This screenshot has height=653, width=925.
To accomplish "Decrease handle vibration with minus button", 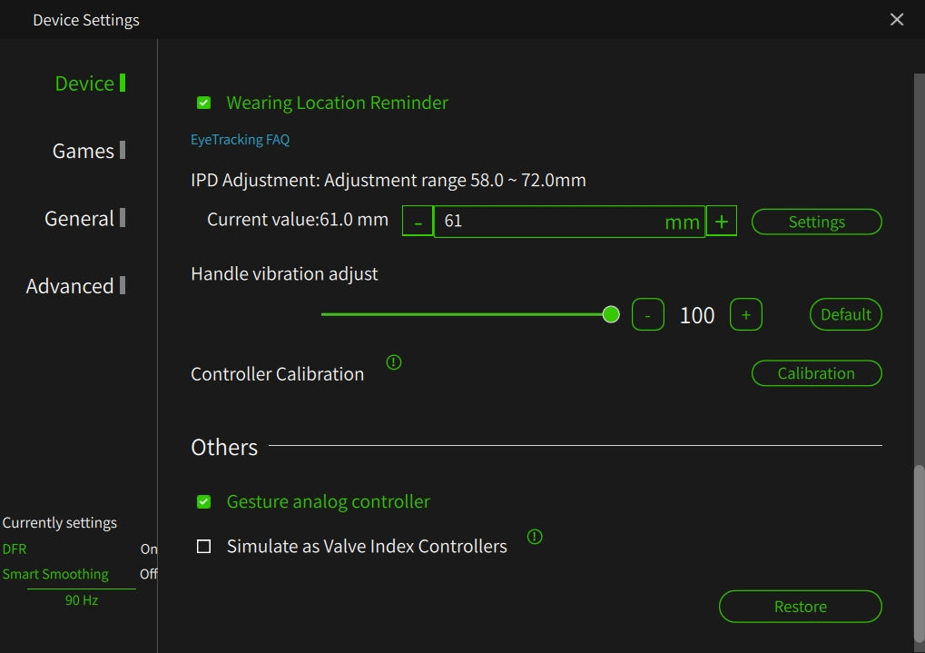I will [x=647, y=314].
